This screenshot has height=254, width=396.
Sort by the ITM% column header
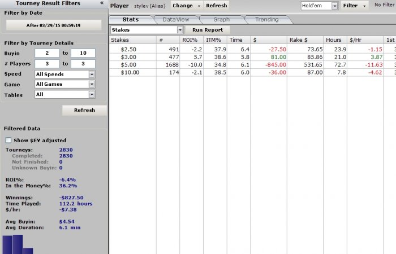click(215, 40)
